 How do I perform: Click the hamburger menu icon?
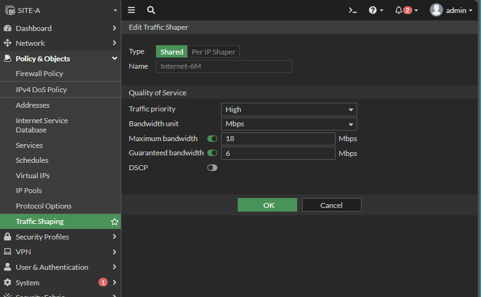[131, 11]
